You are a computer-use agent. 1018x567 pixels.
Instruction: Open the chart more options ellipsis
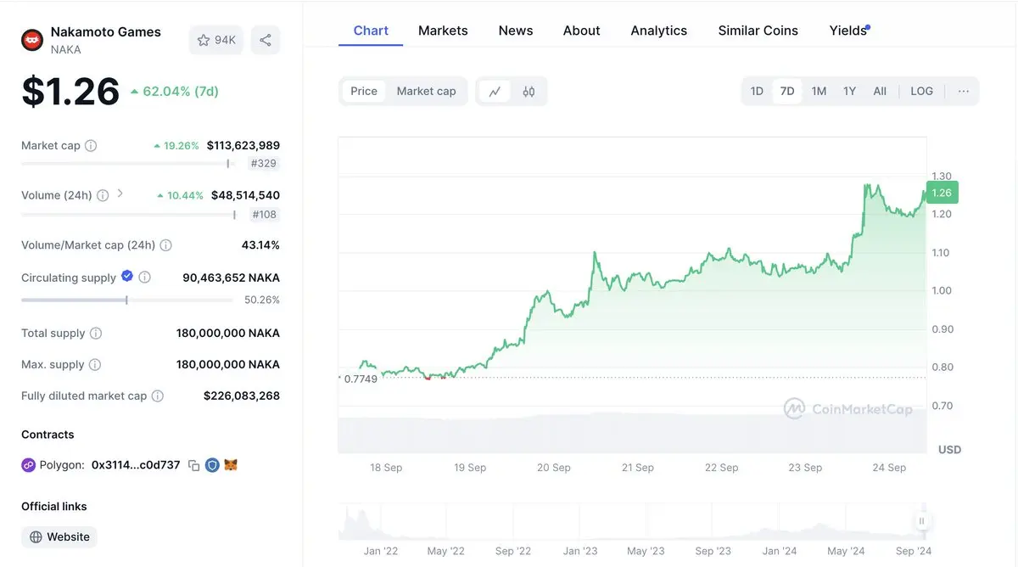coord(964,92)
